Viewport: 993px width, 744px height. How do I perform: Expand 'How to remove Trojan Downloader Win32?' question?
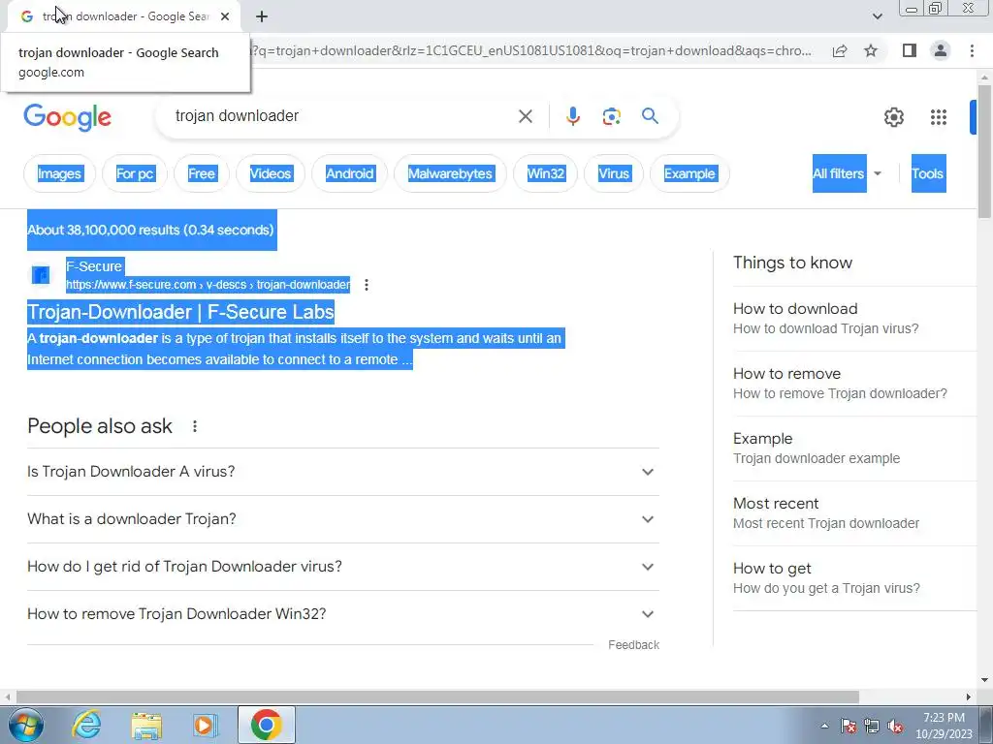(342, 614)
